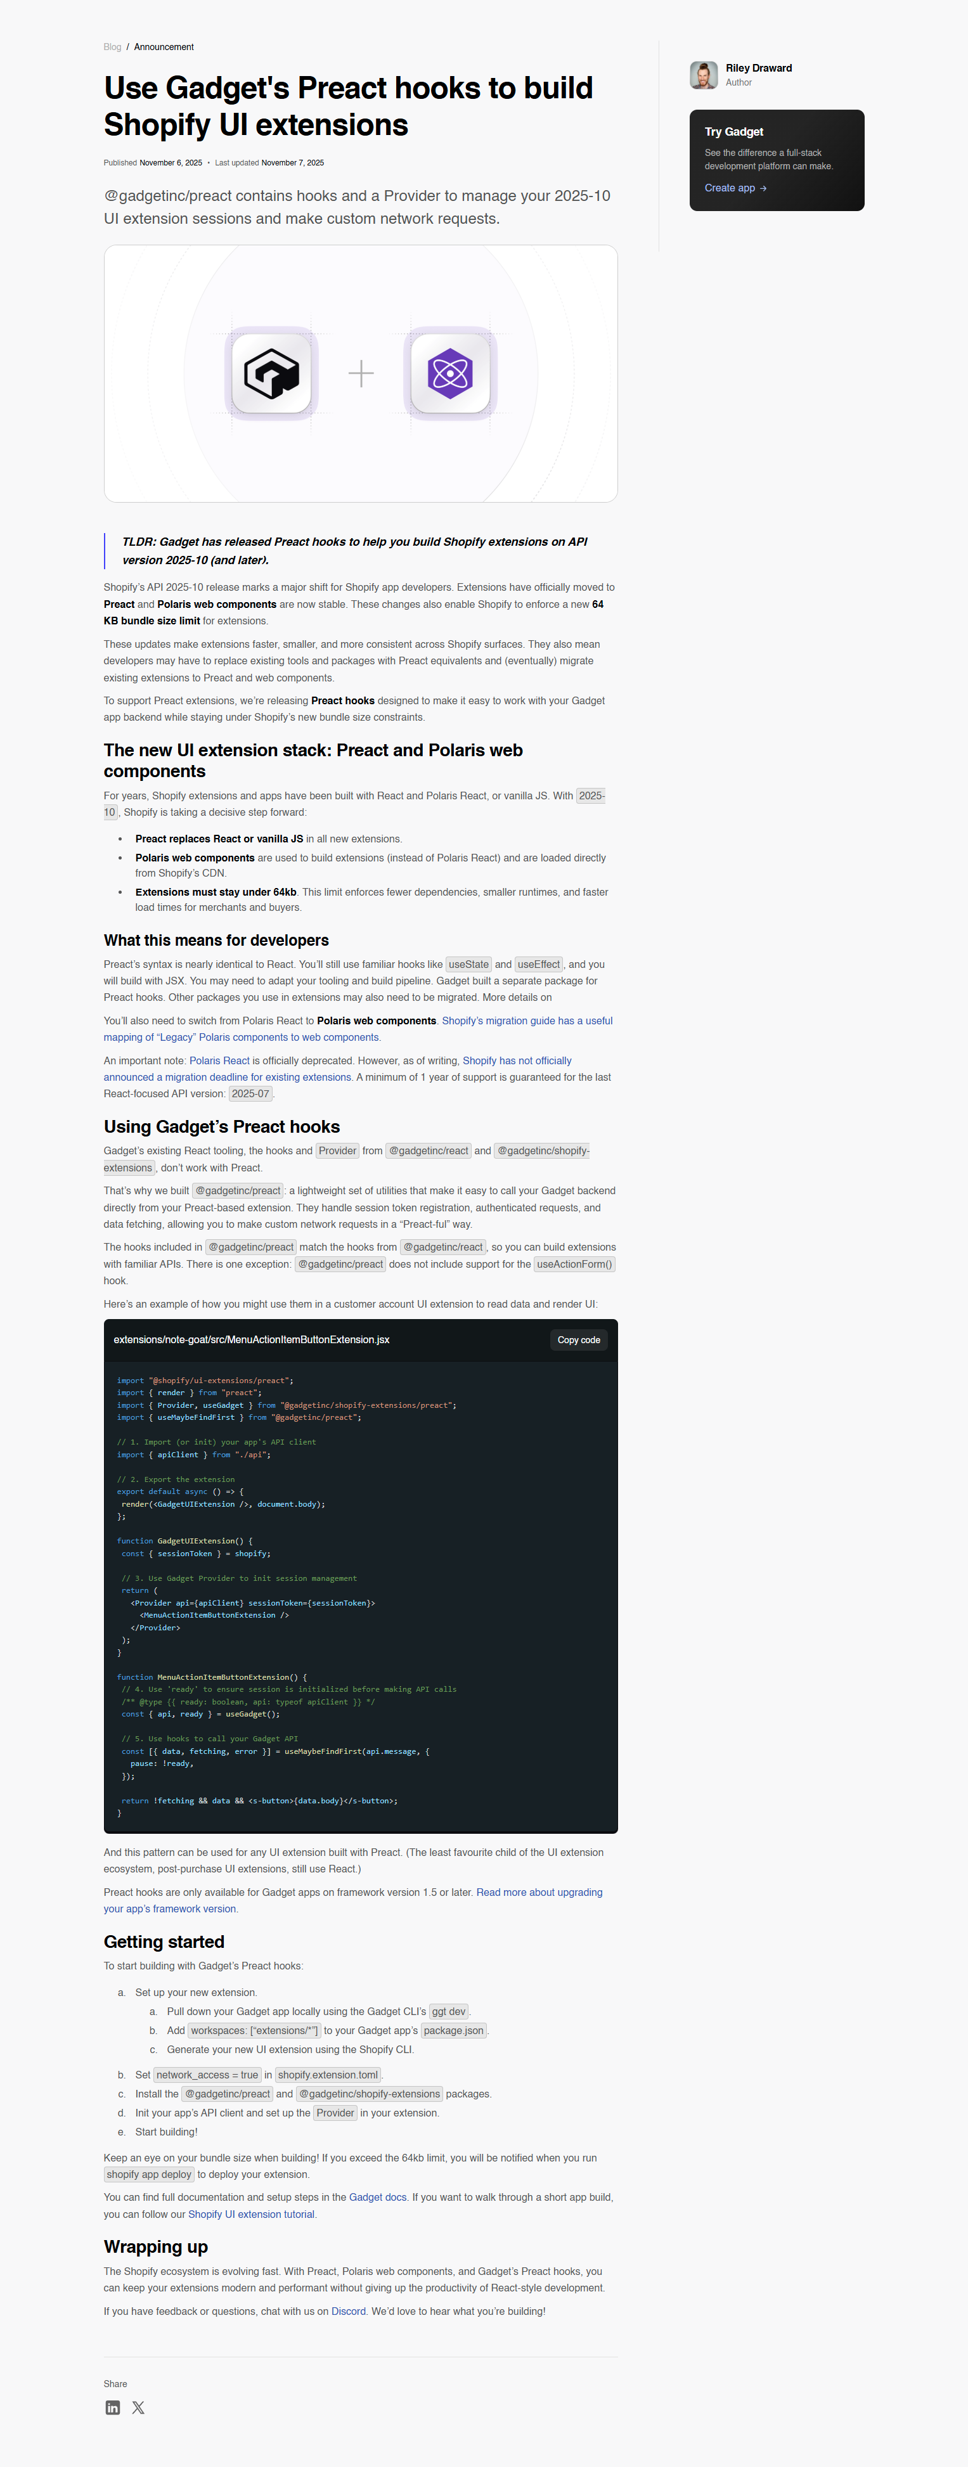Click the Share label
This screenshot has width=968, height=2467.
(115, 2384)
